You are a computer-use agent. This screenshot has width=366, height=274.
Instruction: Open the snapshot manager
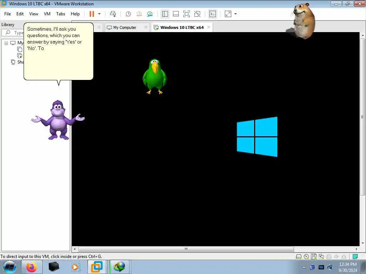[150, 14]
